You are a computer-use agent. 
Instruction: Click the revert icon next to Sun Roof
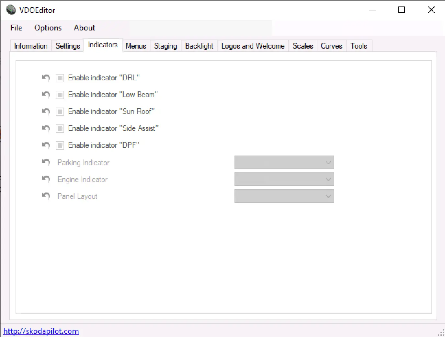pos(46,111)
